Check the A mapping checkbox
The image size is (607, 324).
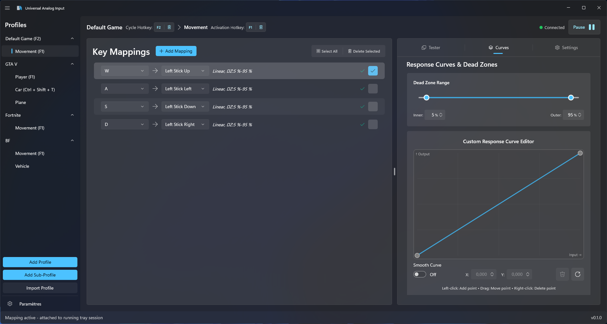(373, 89)
